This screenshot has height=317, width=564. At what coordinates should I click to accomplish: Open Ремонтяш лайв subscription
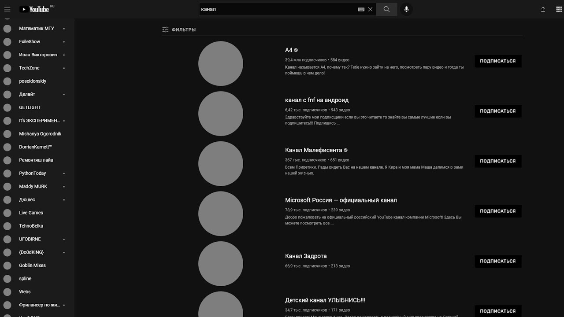click(37, 160)
